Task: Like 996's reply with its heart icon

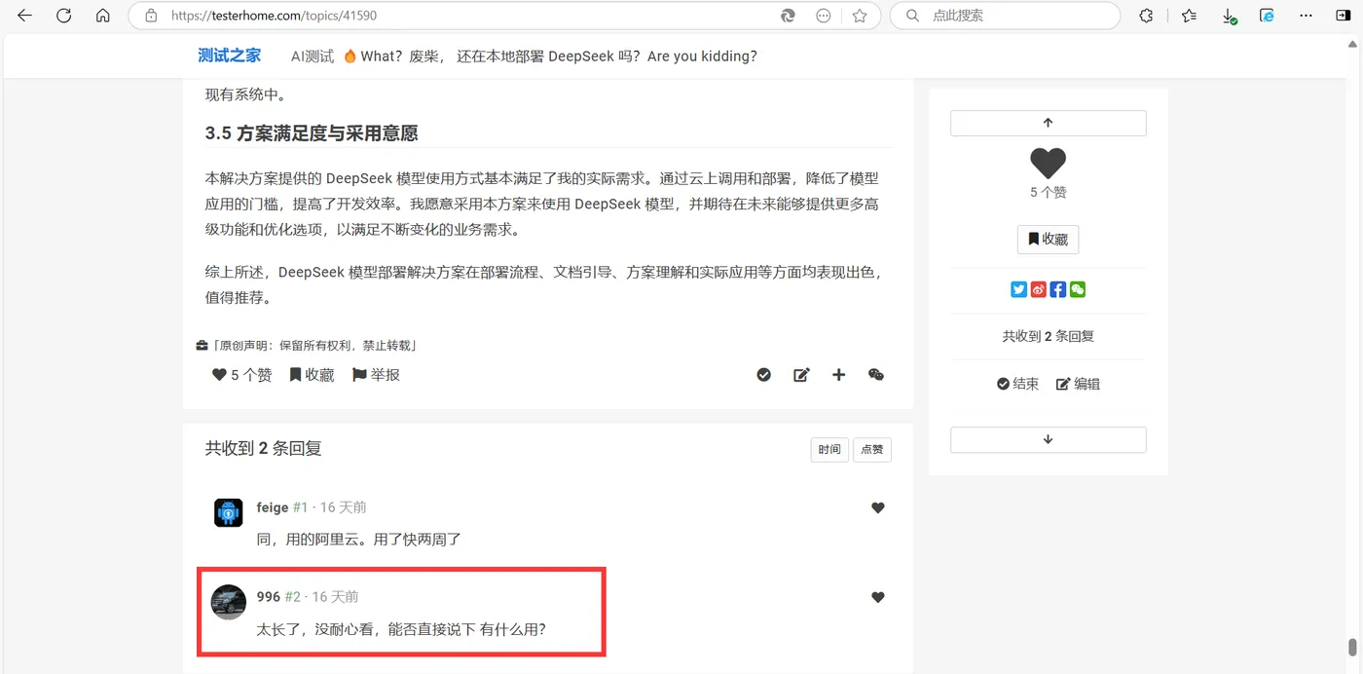Action: pos(878,598)
